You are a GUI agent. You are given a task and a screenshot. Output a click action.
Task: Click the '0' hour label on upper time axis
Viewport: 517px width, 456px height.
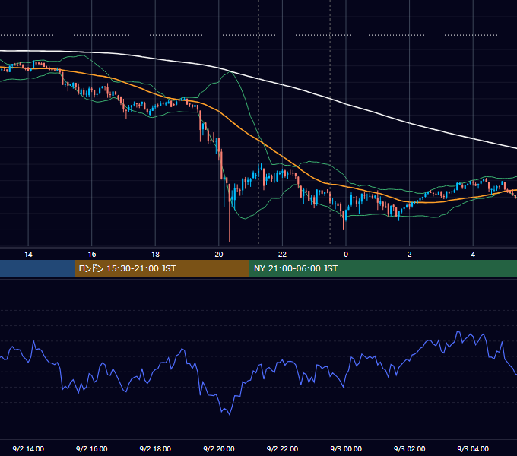click(346, 255)
